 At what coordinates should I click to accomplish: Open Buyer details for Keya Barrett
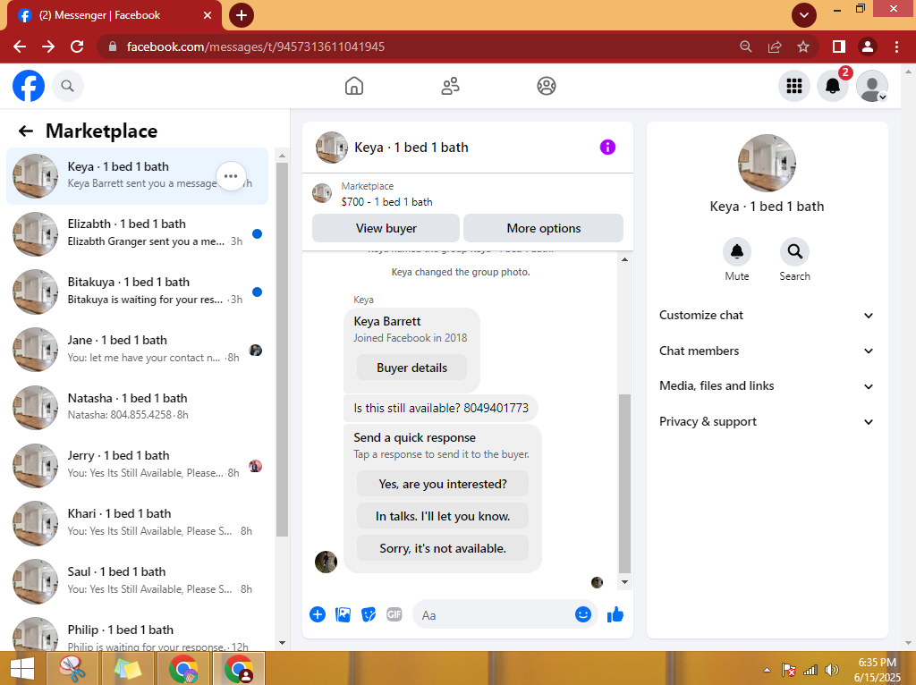point(411,368)
